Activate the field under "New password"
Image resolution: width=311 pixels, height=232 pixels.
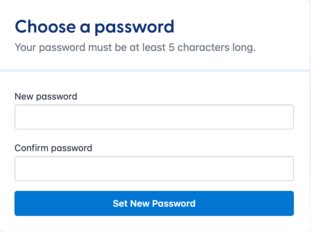[154, 117]
